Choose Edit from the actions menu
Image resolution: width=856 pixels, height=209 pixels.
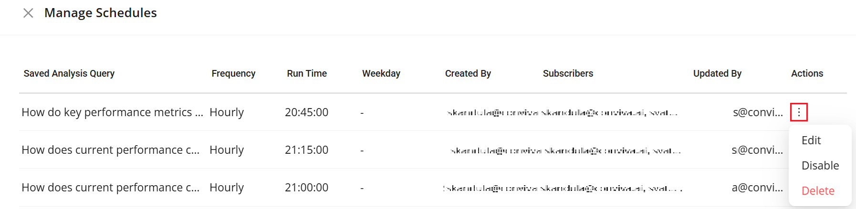811,140
